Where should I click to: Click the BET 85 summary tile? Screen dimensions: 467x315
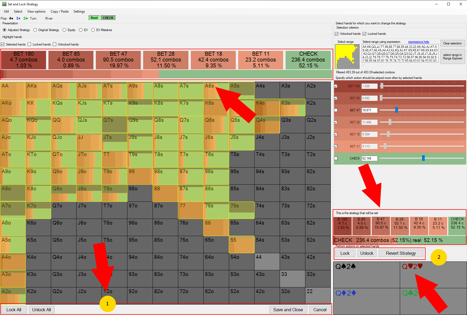coord(71,60)
